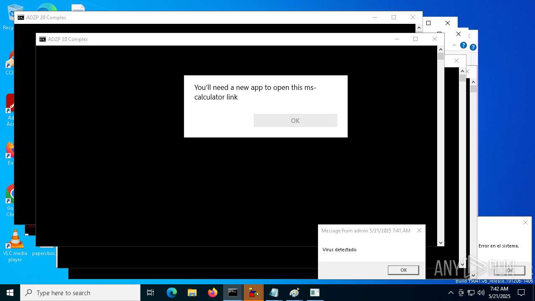Click scroll-down arrow of frontmost ADZP console
Image resolution: width=535 pixels, height=301 pixels.
(441, 243)
